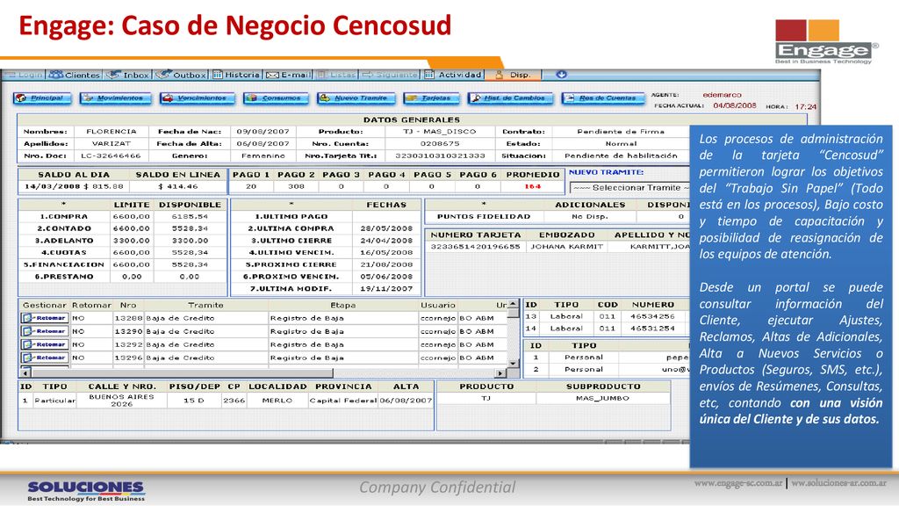The image size is (899, 506).
Task: Click the Contrato value Pendiente de Firma
Action: [621, 132]
